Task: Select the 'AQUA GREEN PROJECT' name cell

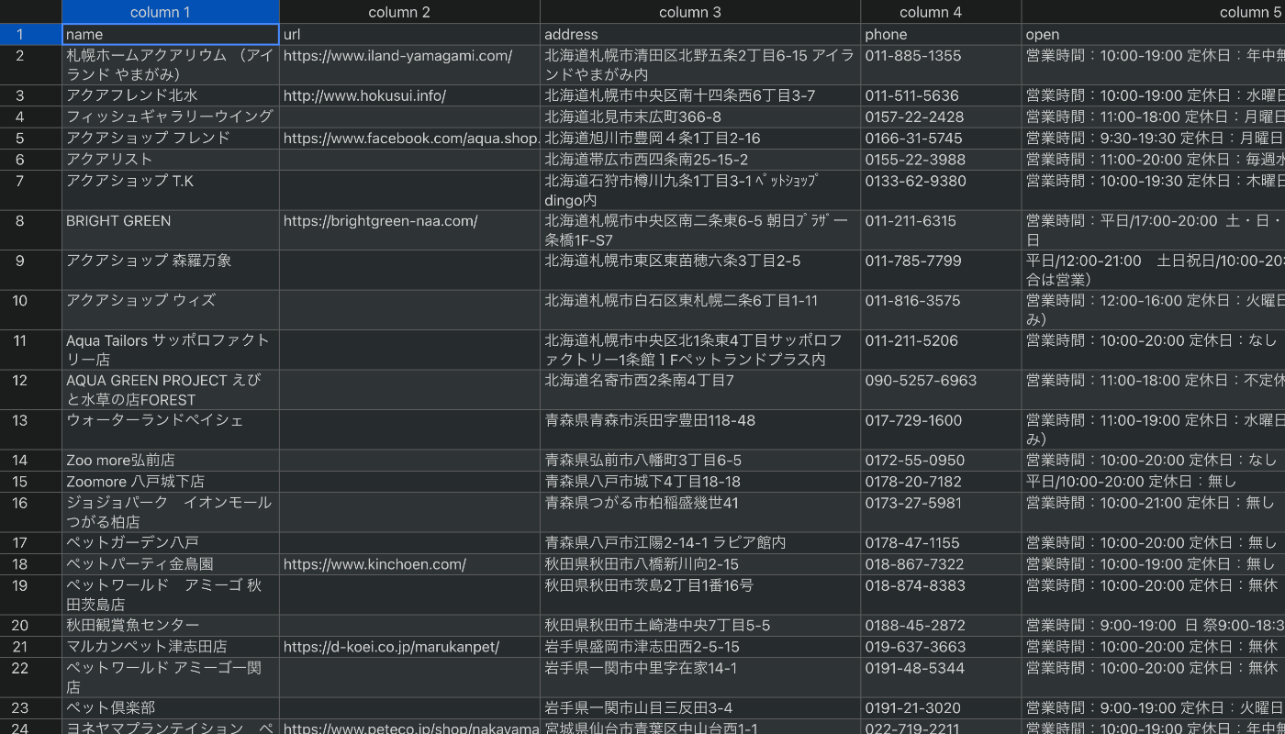Action: point(171,390)
